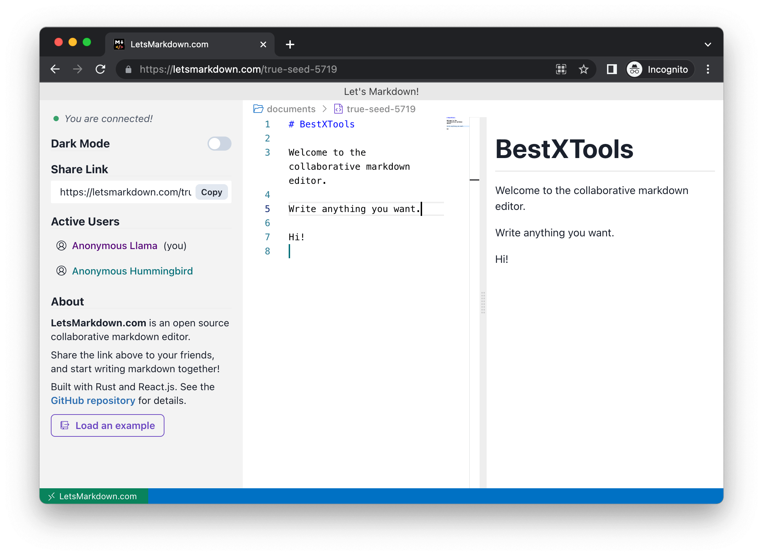Click the remote icon in status bar

[52, 496]
